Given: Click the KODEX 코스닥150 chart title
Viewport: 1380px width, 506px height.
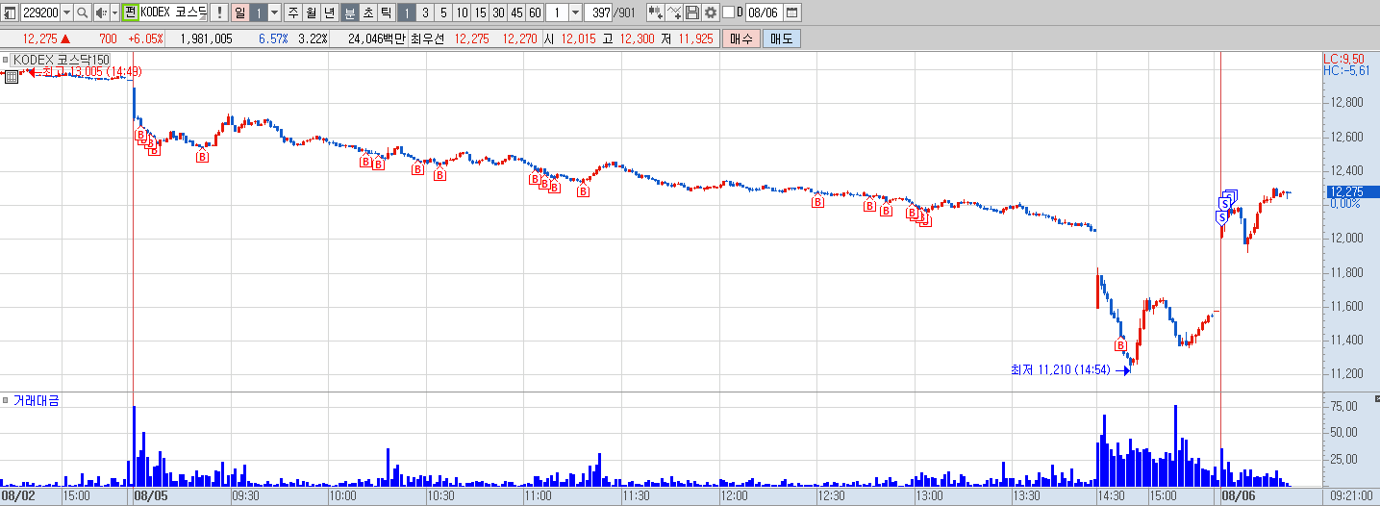Looking at the screenshot, I should click(x=61, y=60).
